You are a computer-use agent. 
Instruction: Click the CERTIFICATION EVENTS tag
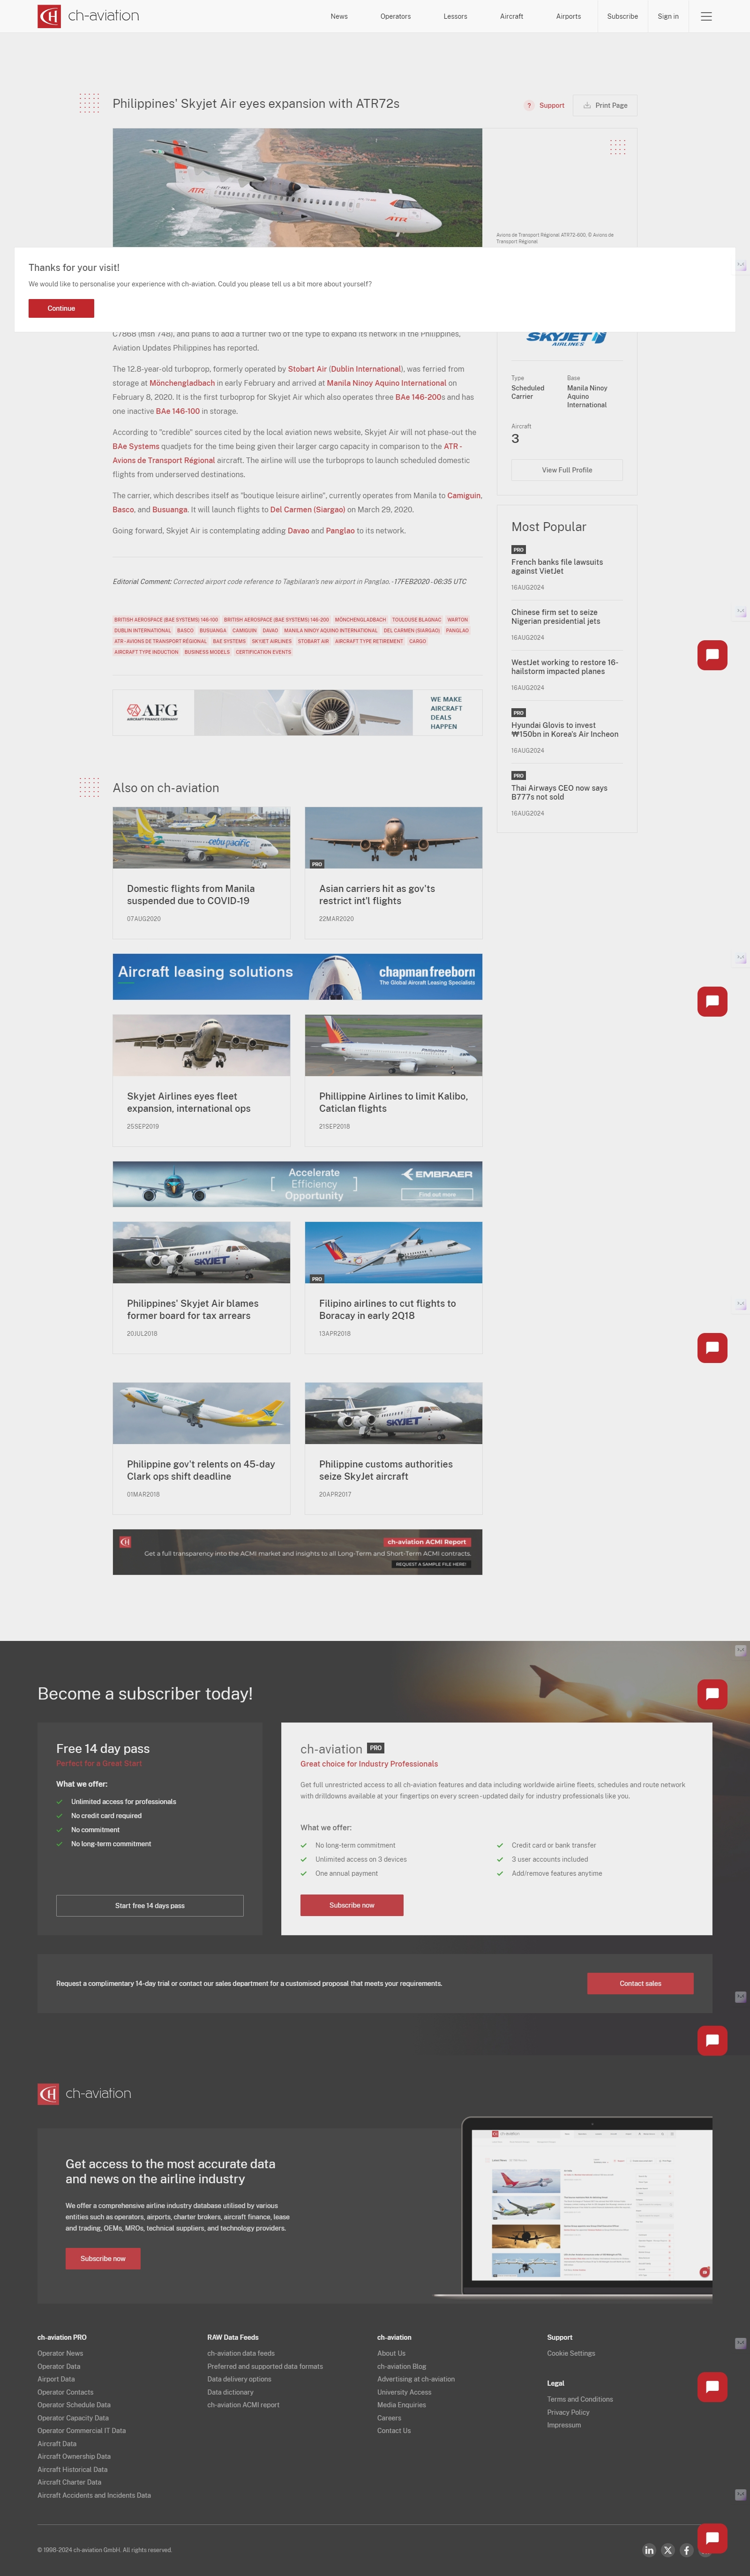pos(263,652)
